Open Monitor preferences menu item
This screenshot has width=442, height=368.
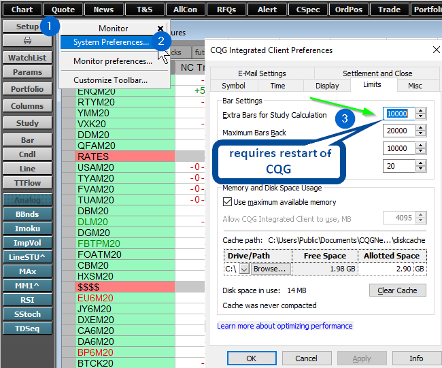click(x=113, y=61)
